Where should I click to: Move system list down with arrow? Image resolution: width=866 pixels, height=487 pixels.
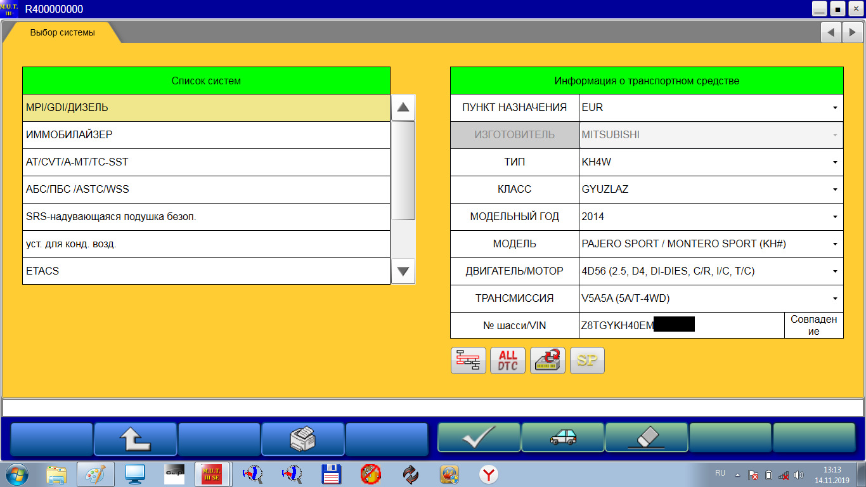[403, 271]
